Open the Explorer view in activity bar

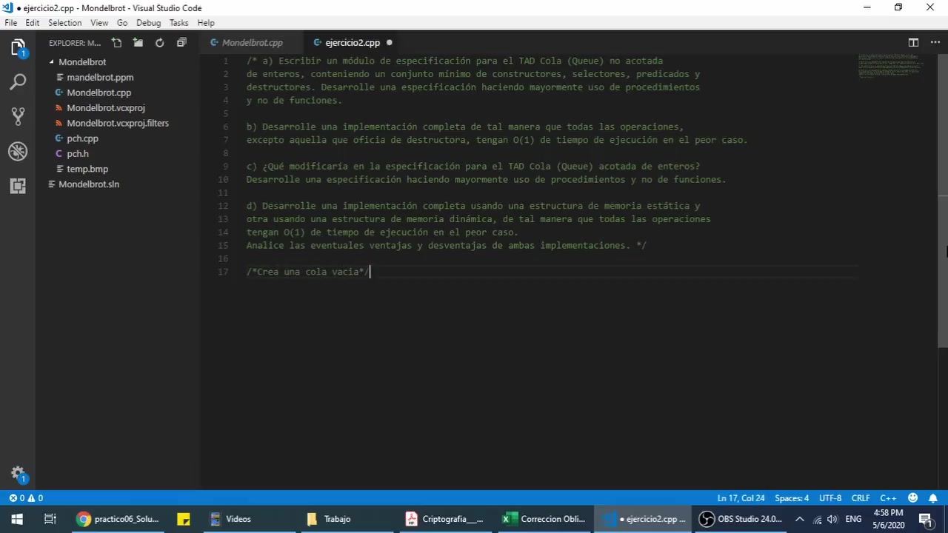[x=18, y=49]
